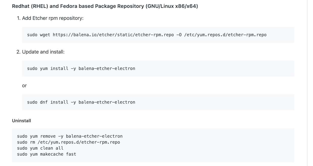Click the -O flag in the wget command
This screenshot has width=313, height=166.
click(x=179, y=35)
